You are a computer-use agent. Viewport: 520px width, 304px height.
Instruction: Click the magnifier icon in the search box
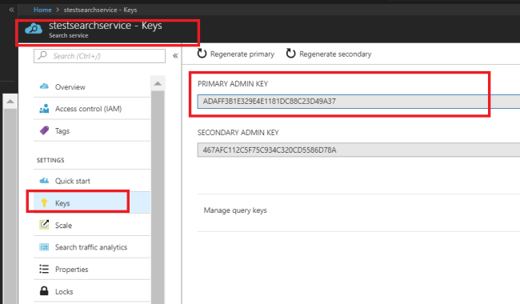tap(42, 55)
